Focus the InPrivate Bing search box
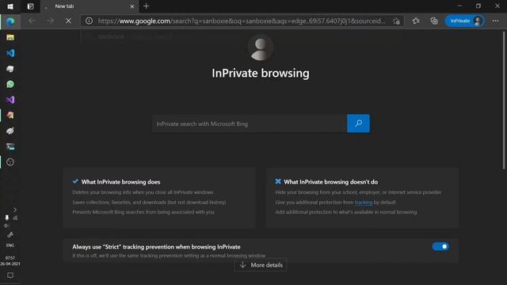 pos(250,123)
